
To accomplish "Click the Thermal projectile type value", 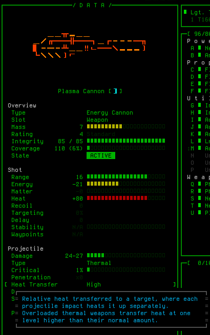I will pos(99,263).
